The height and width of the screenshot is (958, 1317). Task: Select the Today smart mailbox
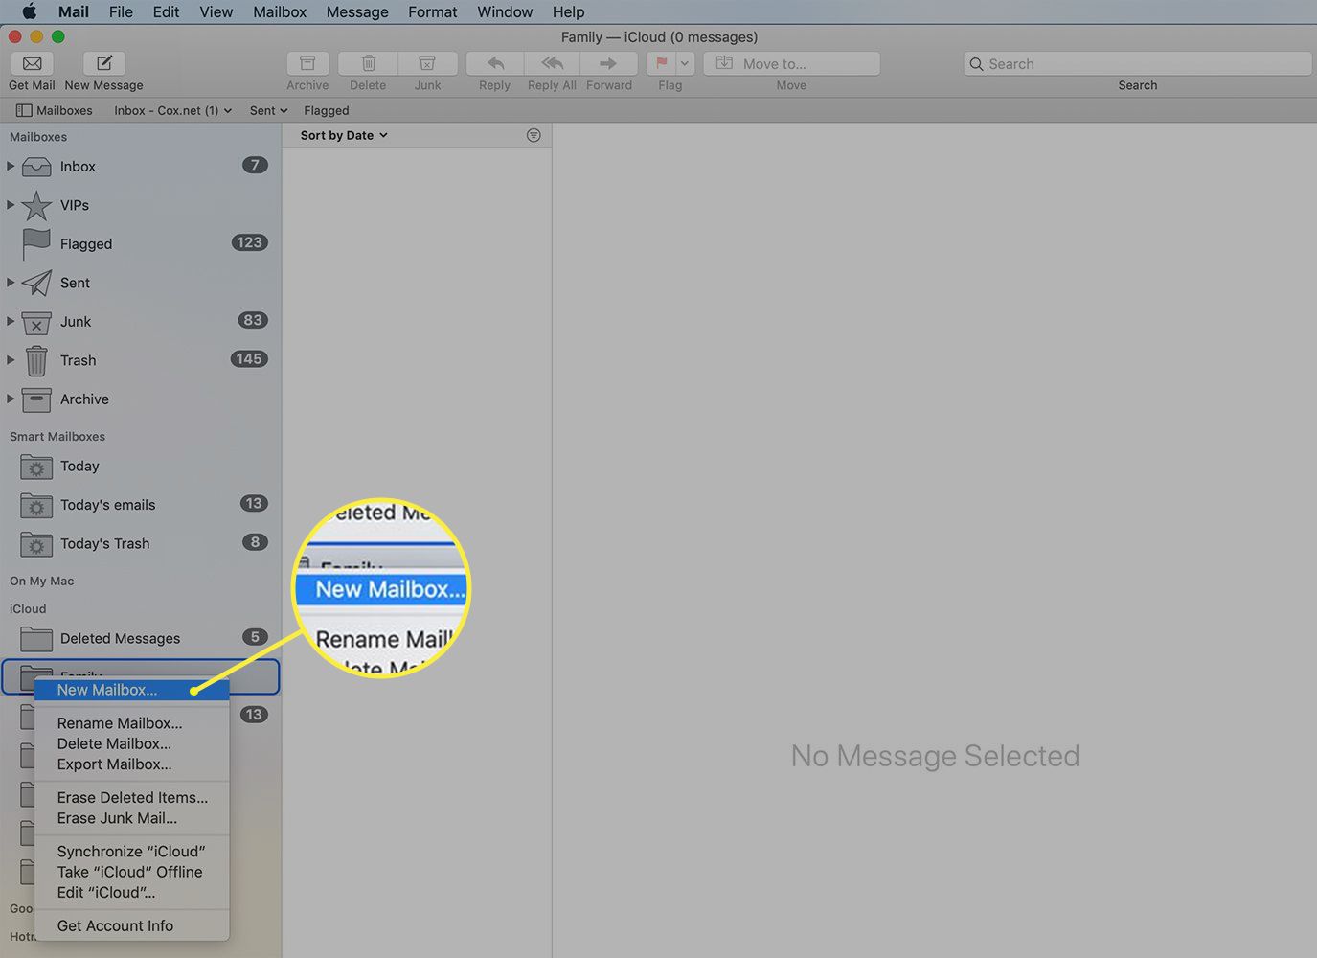141,467
